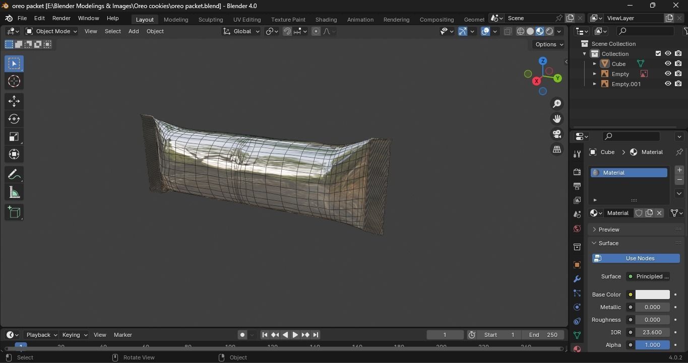
Task: Jump to the end frame
Action: [x=316, y=335]
